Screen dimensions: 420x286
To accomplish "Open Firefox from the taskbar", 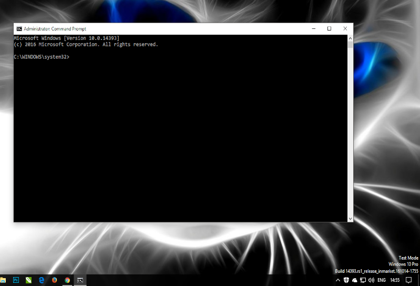I will 54,280.
